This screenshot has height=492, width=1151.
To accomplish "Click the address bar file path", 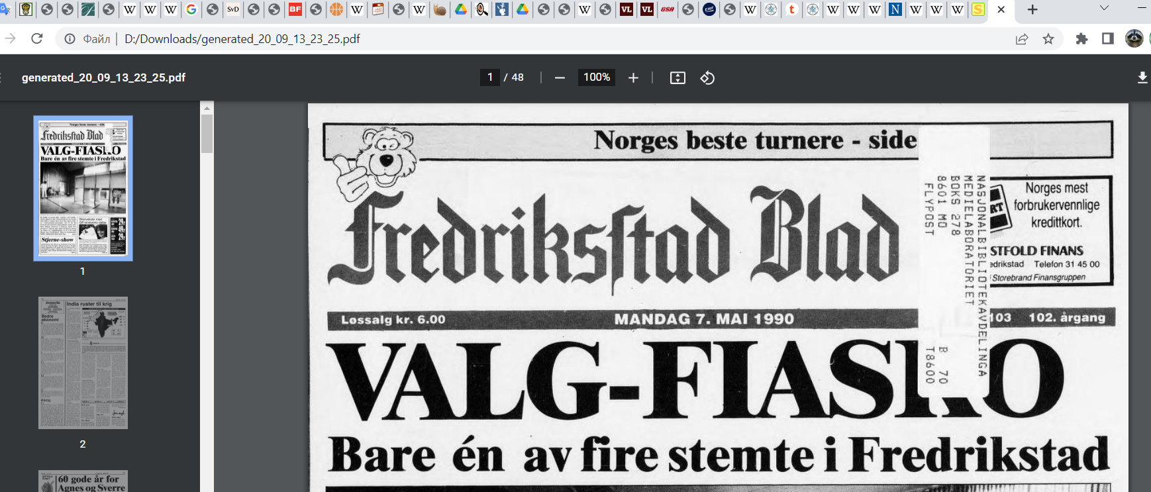I will [x=242, y=39].
